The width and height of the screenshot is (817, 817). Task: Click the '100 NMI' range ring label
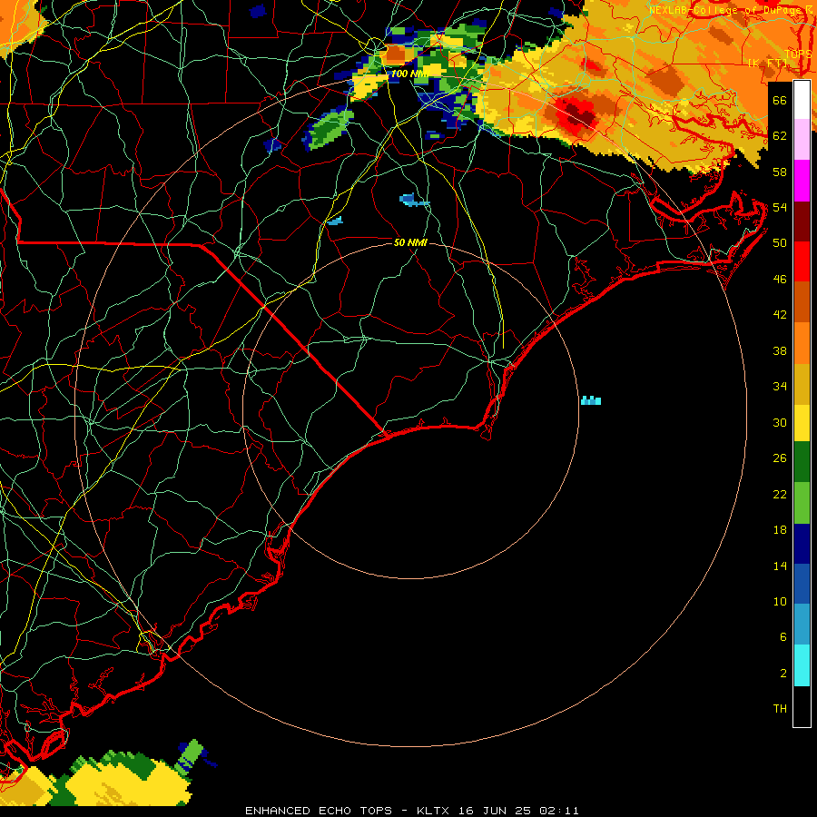point(409,74)
